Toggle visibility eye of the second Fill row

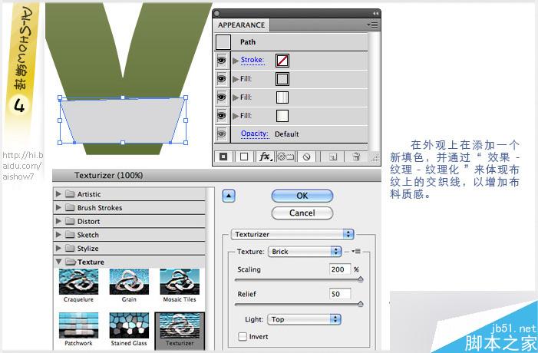pos(222,97)
